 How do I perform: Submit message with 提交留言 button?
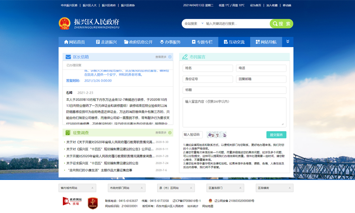tap(276, 135)
